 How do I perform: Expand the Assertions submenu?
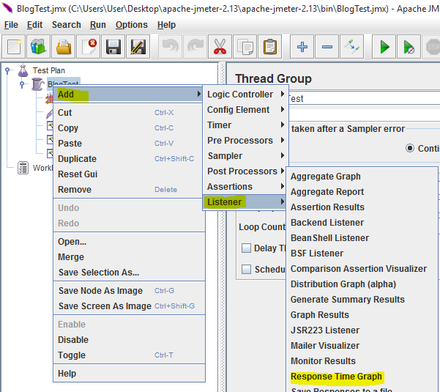[x=245, y=187]
